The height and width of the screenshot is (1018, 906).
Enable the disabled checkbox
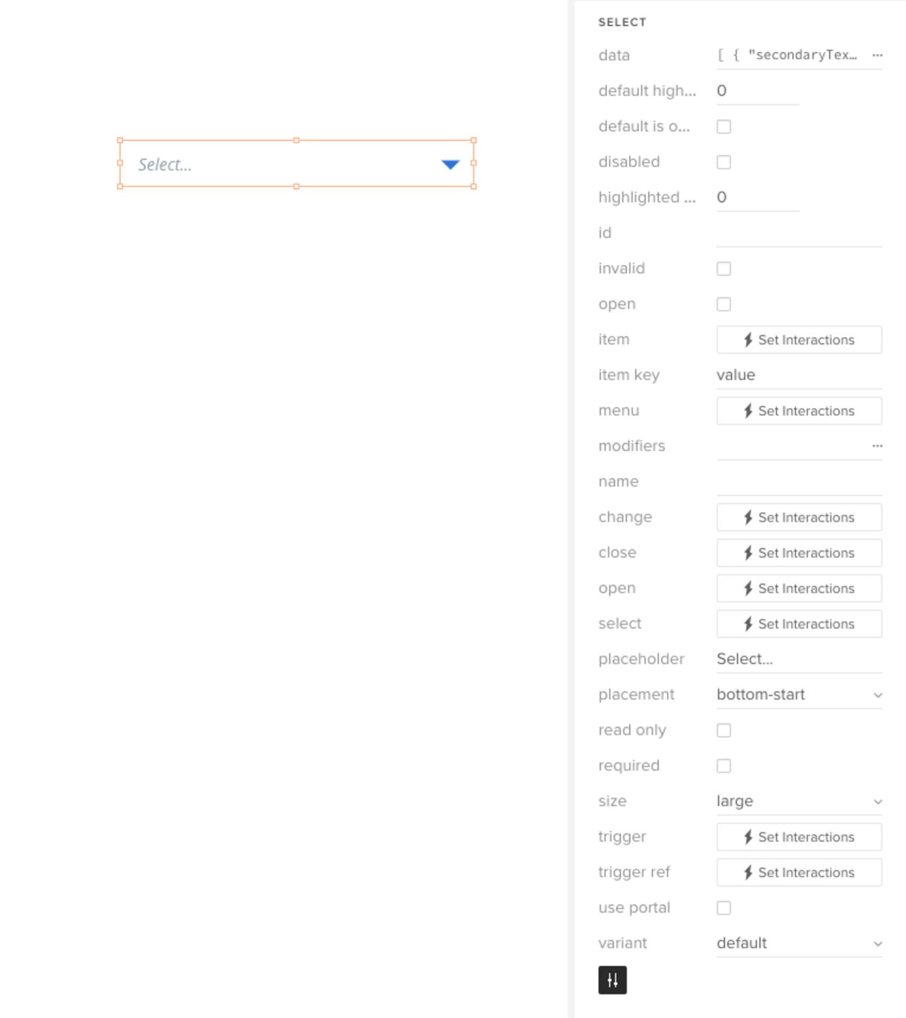[x=723, y=162]
